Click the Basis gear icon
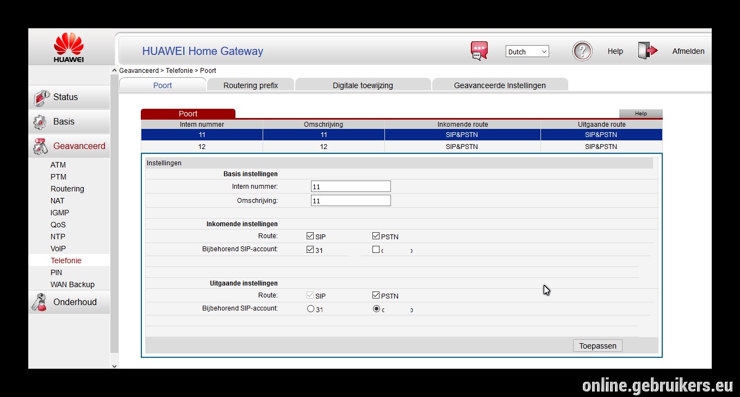Screen dimensions: 740x397 click(40, 122)
